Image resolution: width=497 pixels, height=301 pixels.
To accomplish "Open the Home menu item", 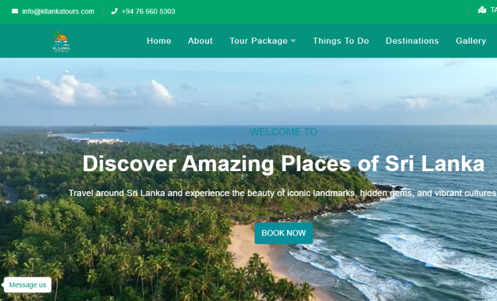I will point(159,41).
